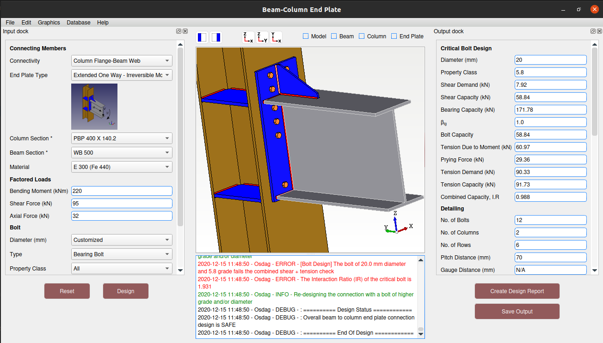Click the right-panel output dock toggle icon
The image size is (603, 343).
tap(216, 37)
